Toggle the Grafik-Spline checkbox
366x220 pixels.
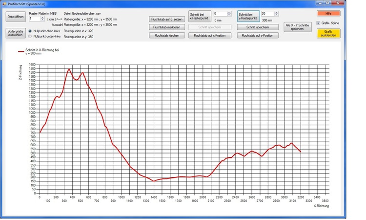[318, 23]
